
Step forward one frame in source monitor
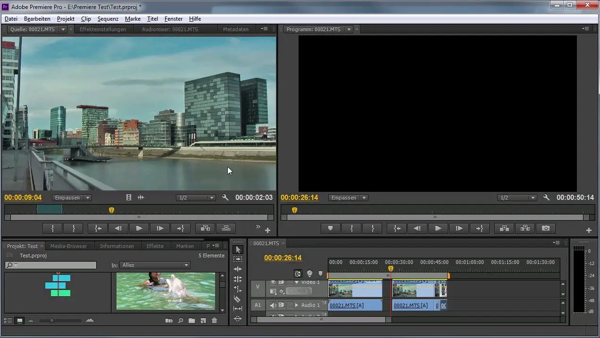click(x=160, y=228)
